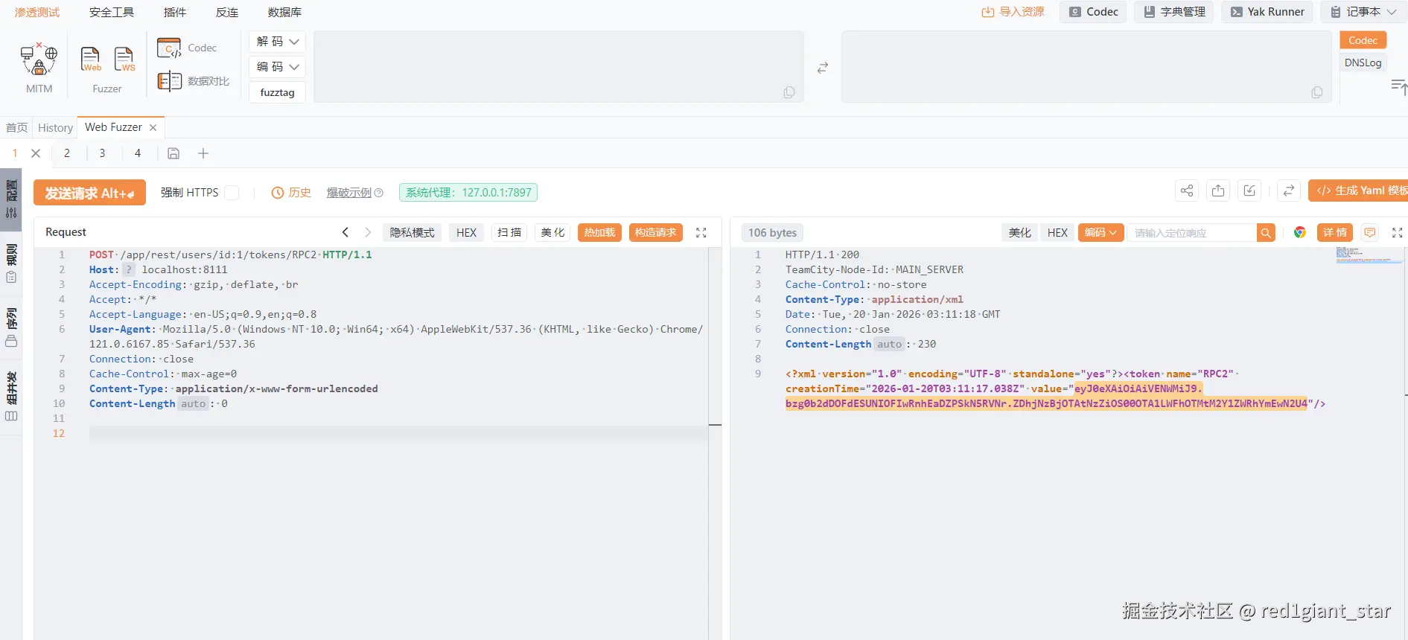Viewport: 1408px width, 640px height.
Task: Swap codec input and output
Action: 823,68
